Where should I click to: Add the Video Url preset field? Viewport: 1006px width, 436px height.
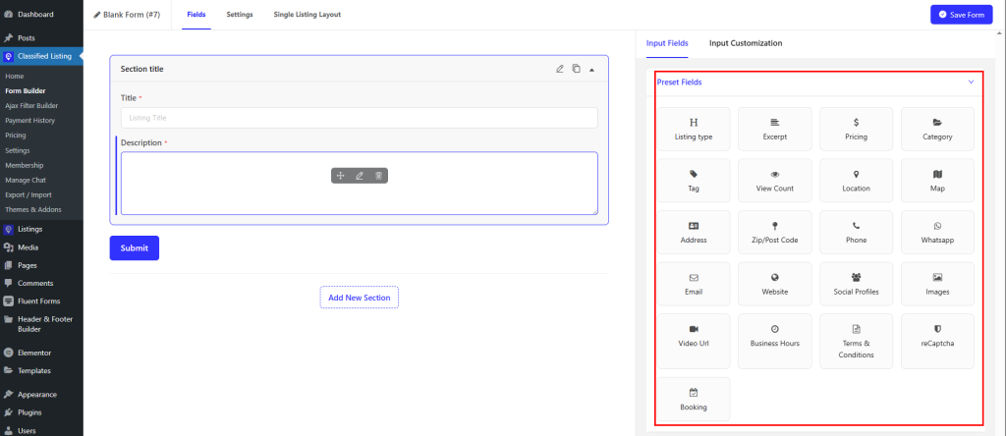click(x=694, y=341)
